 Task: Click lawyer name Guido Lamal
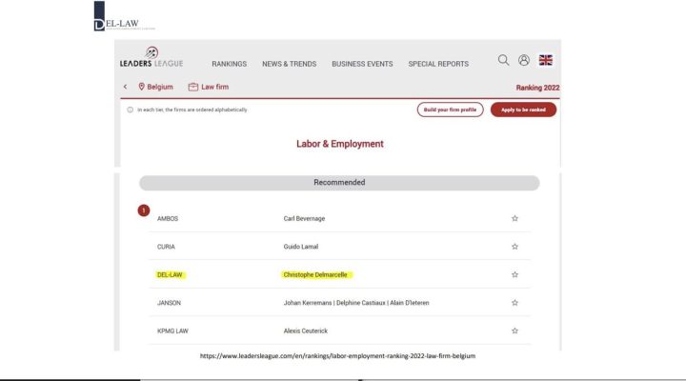pos(301,247)
